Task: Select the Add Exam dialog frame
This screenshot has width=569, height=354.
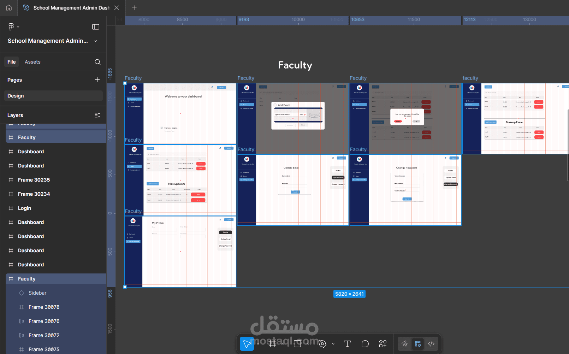Action: pyautogui.click(x=293, y=119)
